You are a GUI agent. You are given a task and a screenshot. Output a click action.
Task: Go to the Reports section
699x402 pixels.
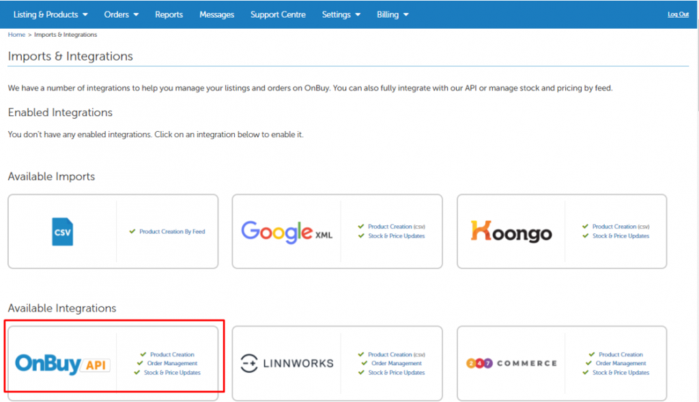click(x=169, y=14)
